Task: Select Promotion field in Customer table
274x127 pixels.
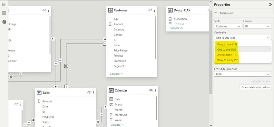Action: tap(120, 61)
